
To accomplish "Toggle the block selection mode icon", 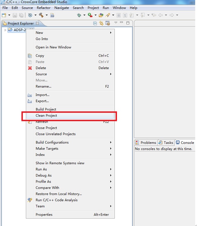I will tap(119, 15).
